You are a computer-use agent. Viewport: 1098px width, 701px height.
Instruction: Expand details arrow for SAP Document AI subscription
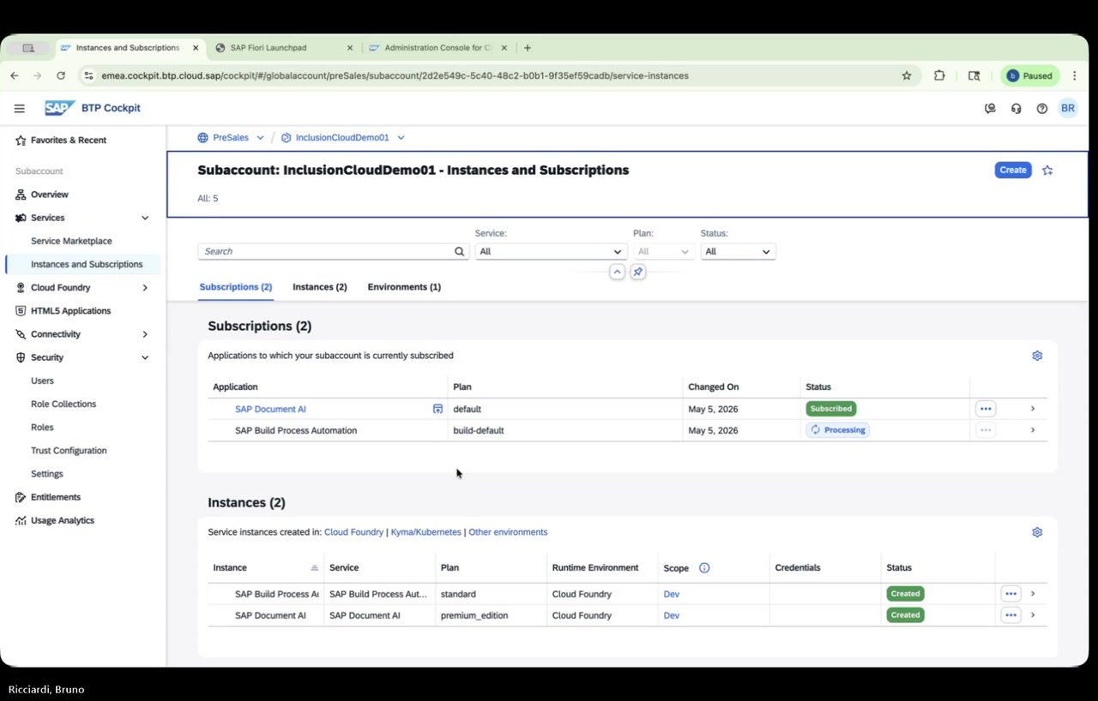[1033, 409]
